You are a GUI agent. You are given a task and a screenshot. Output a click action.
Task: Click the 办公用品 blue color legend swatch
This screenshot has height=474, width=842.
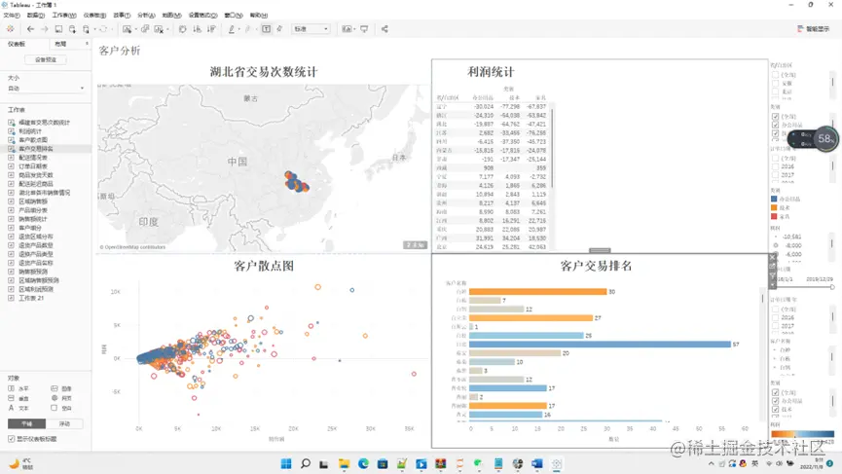click(x=774, y=200)
